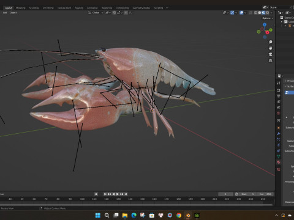
Task: Open the World properties tab
Action: tap(279, 113)
